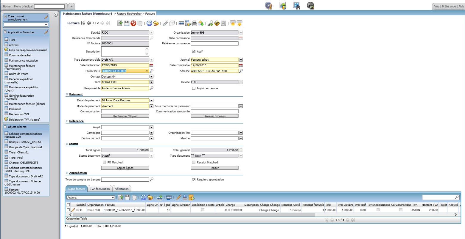
Task: Open the zoom across magnifier icon
Action: point(210,23)
